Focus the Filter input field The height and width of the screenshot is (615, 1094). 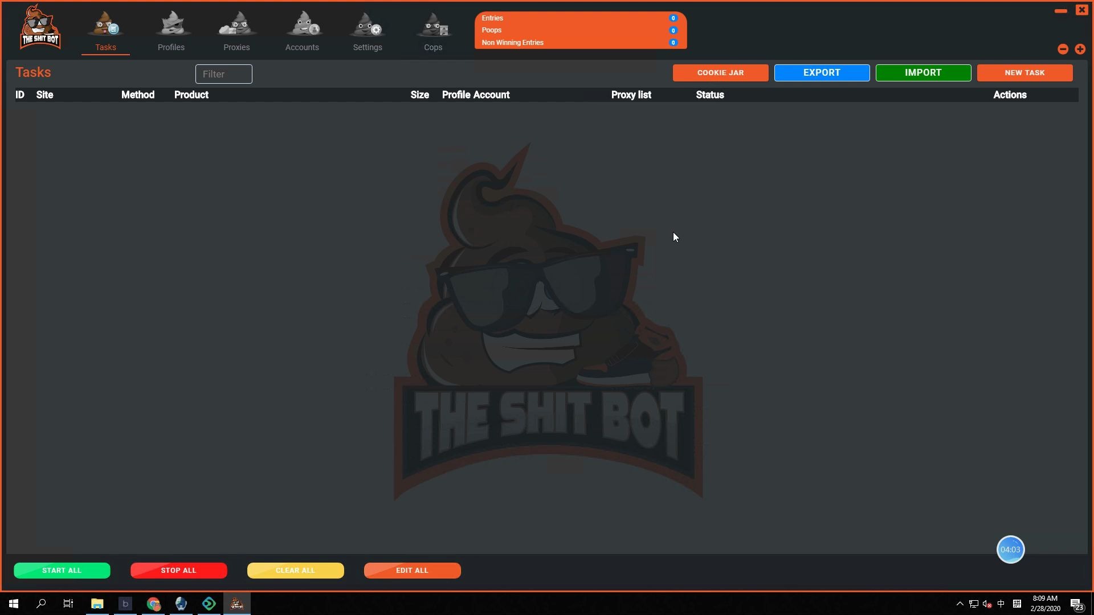(224, 74)
